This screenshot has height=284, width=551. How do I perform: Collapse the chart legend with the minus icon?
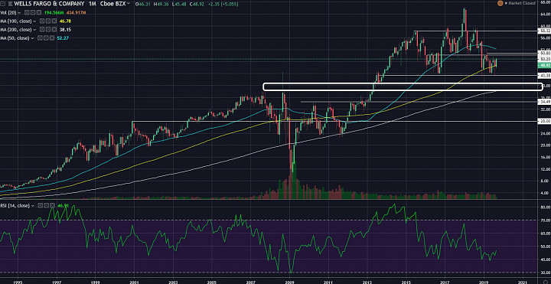click(x=2, y=4)
